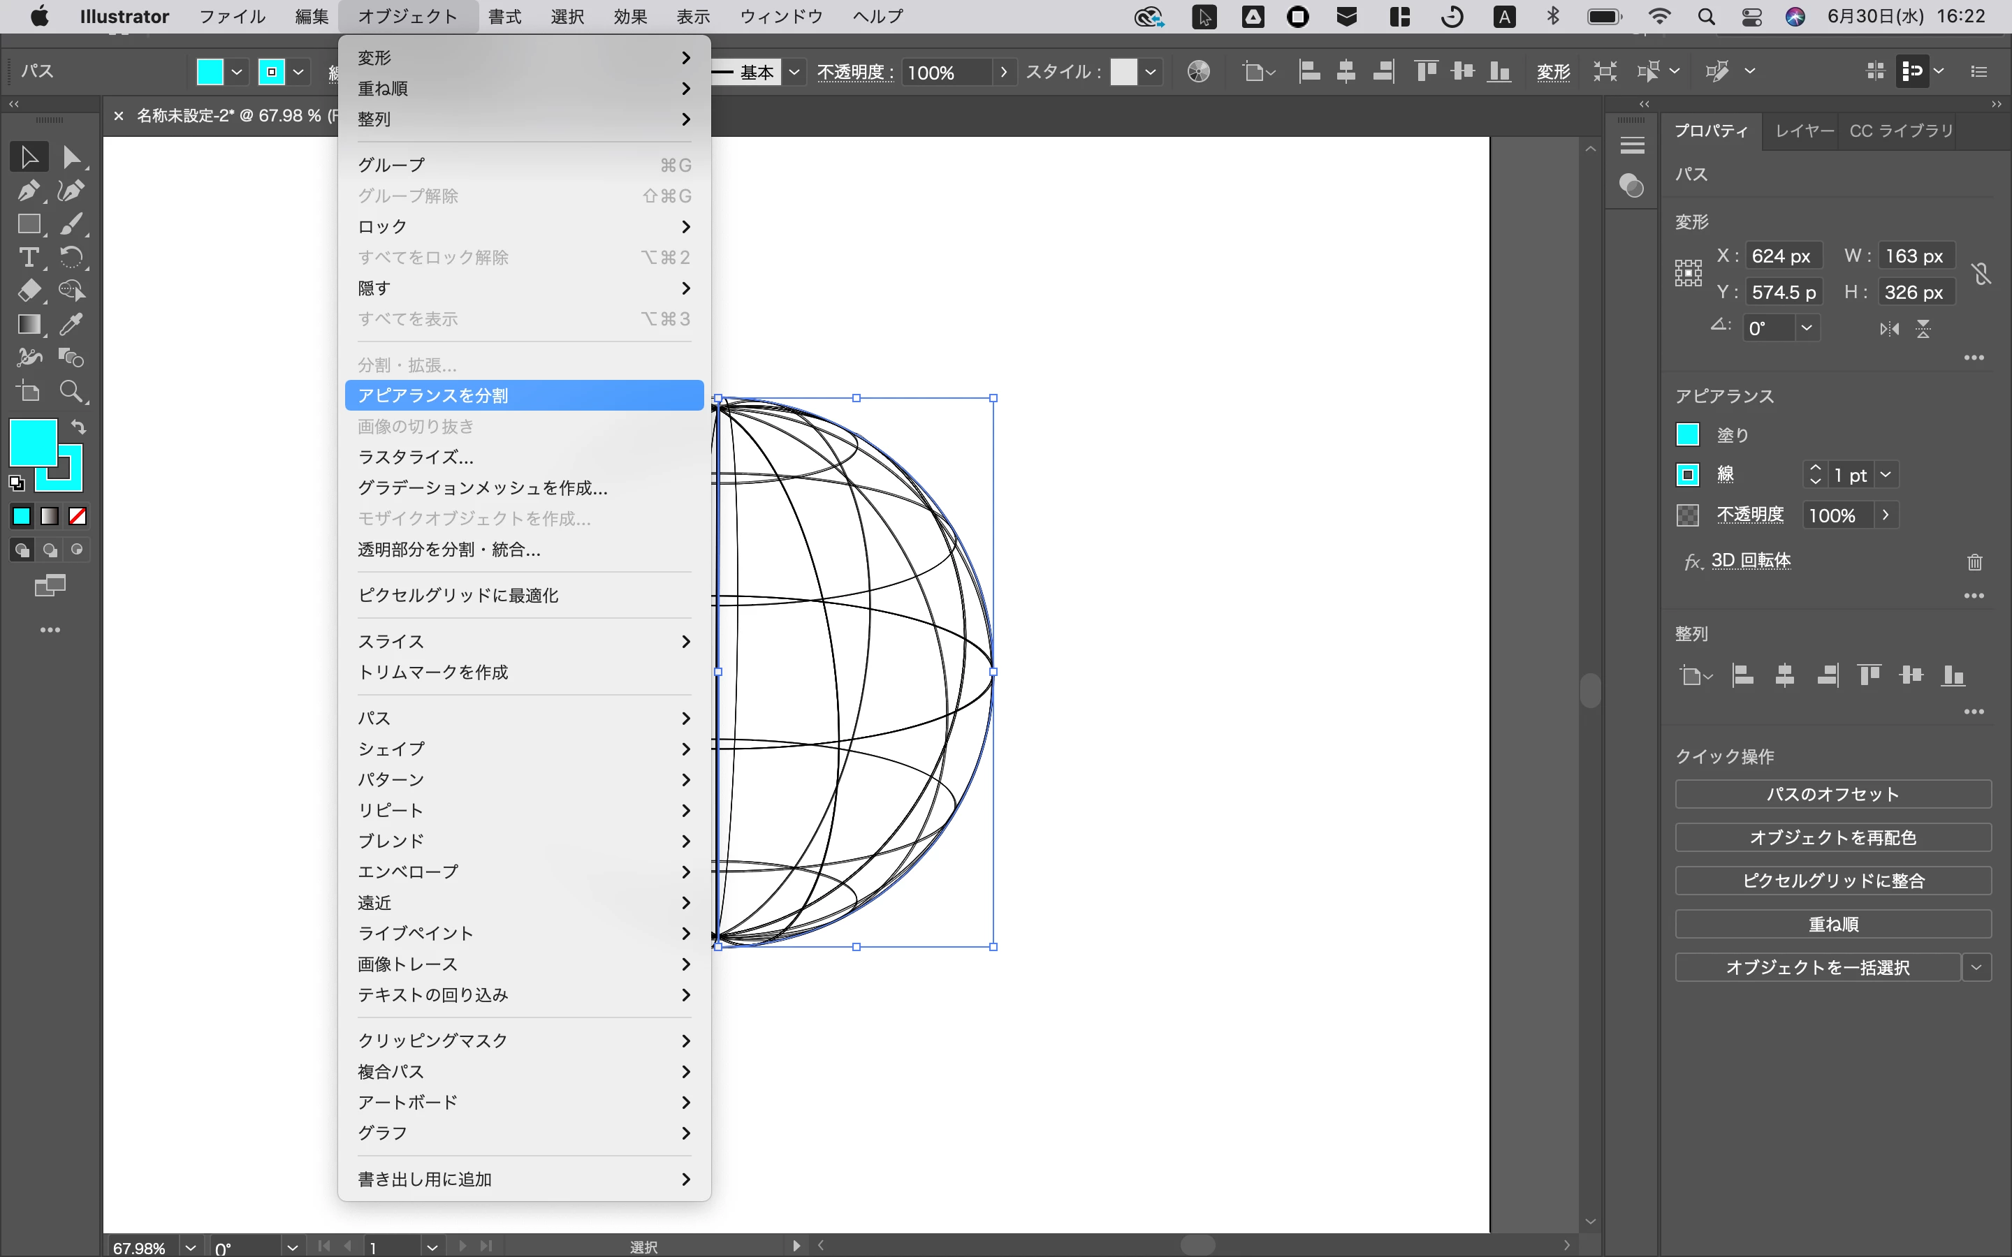Choose アピアランスを分割 from the menu
The height and width of the screenshot is (1257, 2012).
pyautogui.click(x=524, y=396)
